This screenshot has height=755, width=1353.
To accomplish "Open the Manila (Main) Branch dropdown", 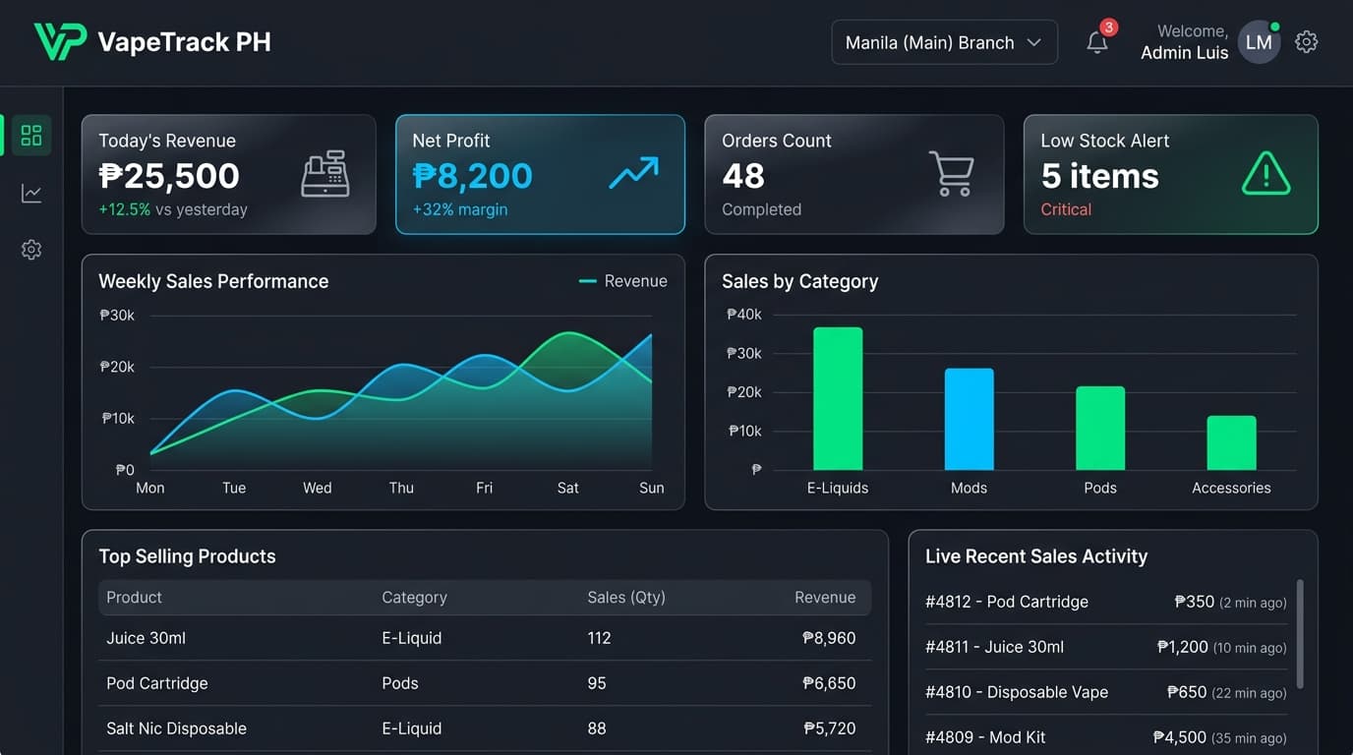I will click(944, 42).
